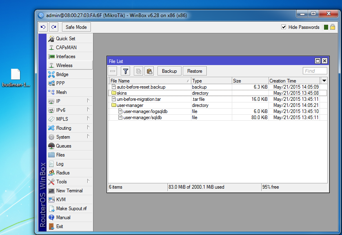
Task: Select the user-manager directory row
Action: point(218,105)
